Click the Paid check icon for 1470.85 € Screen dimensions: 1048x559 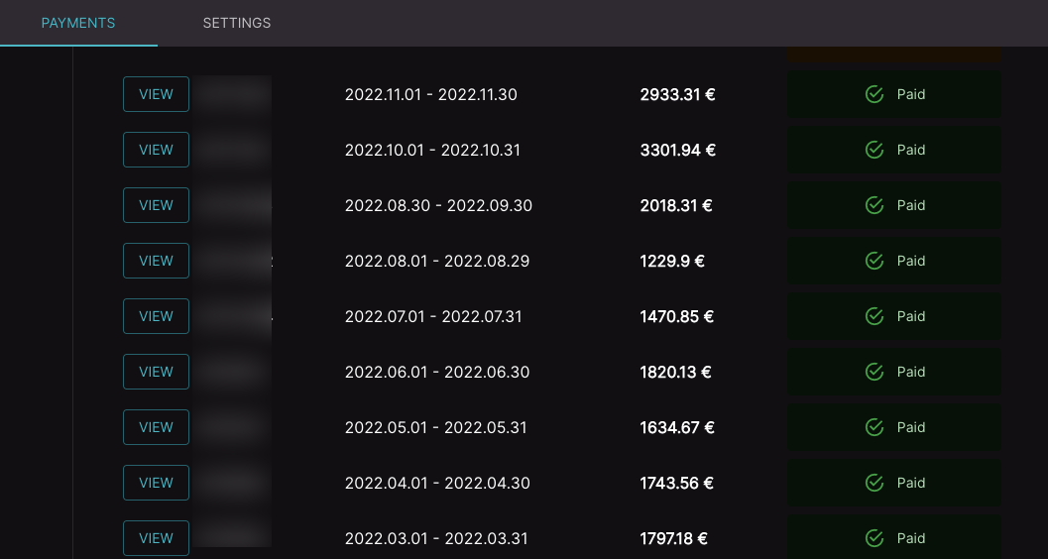pyautogui.click(x=874, y=316)
